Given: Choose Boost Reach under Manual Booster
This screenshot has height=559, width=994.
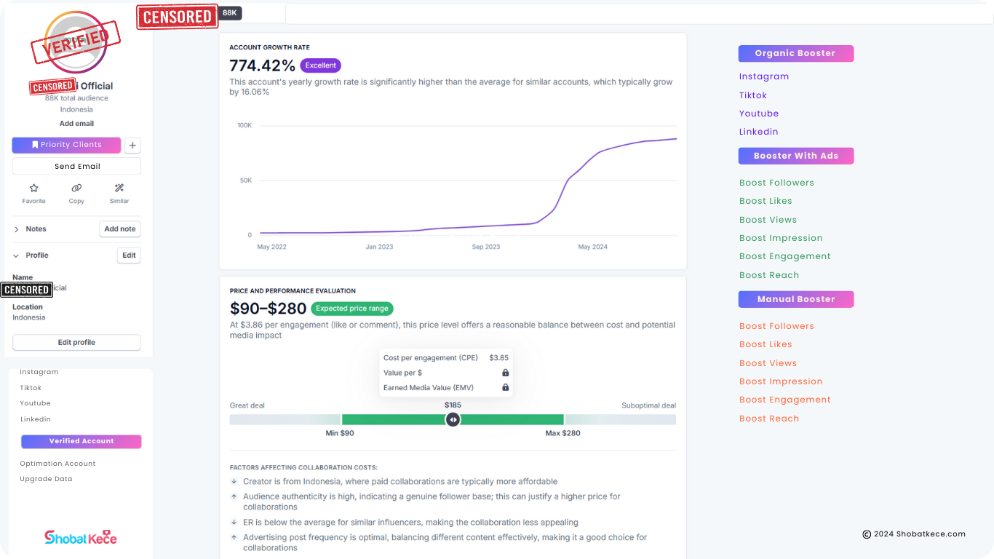Looking at the screenshot, I should (x=768, y=419).
